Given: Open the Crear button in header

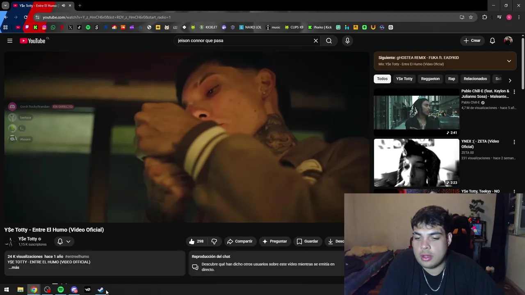Looking at the screenshot, I should click(x=472, y=41).
